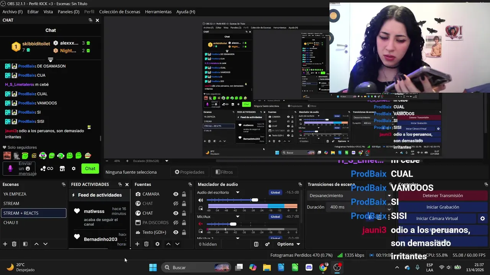Open the chat shop icon

pyautogui.click(x=62, y=168)
